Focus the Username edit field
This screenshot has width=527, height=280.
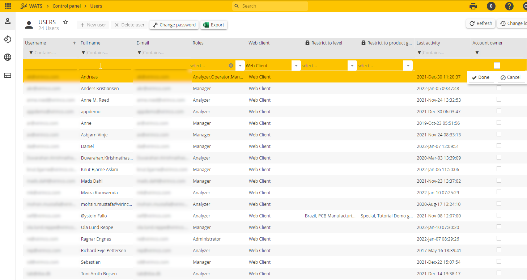51,65
